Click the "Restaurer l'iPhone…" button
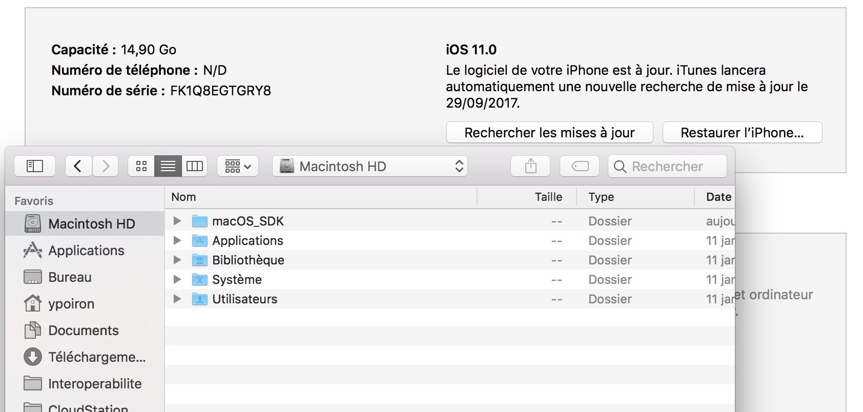863x412 pixels. click(742, 133)
